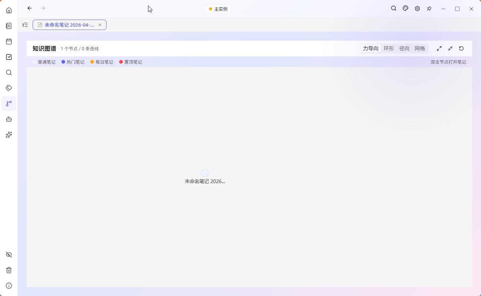Open the tasks checklist icon in sidebar
This screenshot has height=296, width=481.
[9, 57]
